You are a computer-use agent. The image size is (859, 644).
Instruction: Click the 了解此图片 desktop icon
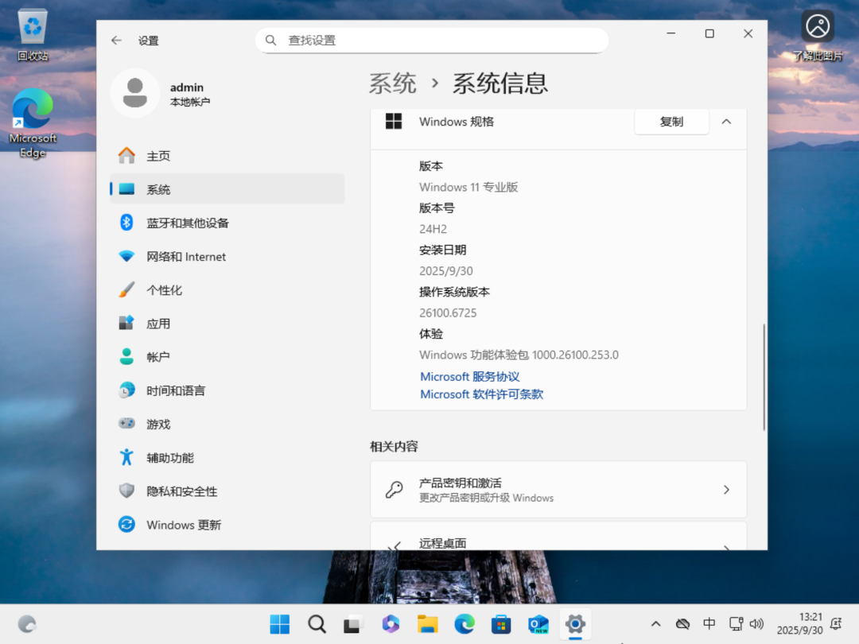tap(818, 35)
